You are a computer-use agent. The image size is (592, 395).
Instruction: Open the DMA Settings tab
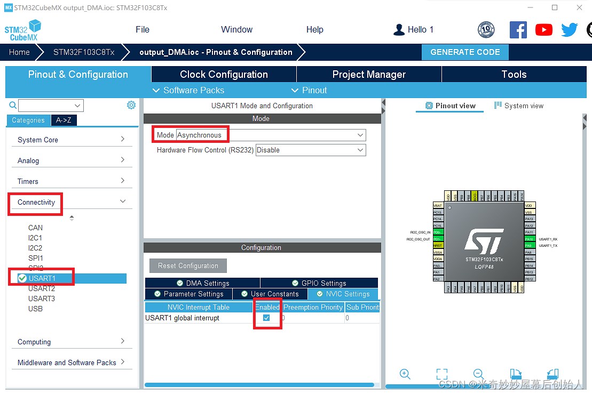(203, 283)
